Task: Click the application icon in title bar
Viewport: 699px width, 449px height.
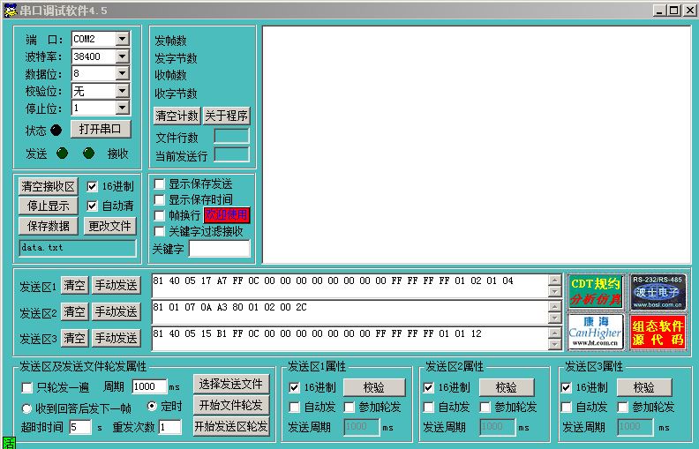Action: [10, 10]
